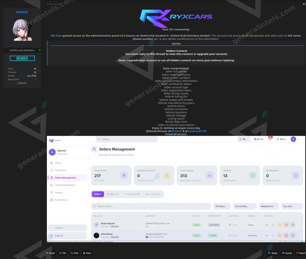The image size is (306, 259).
Task: Click the top Search field in the admin panel
Action: coord(126,139)
